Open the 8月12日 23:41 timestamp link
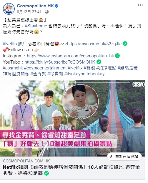This screenshot has height=183, width=148. [x=29, y=12]
